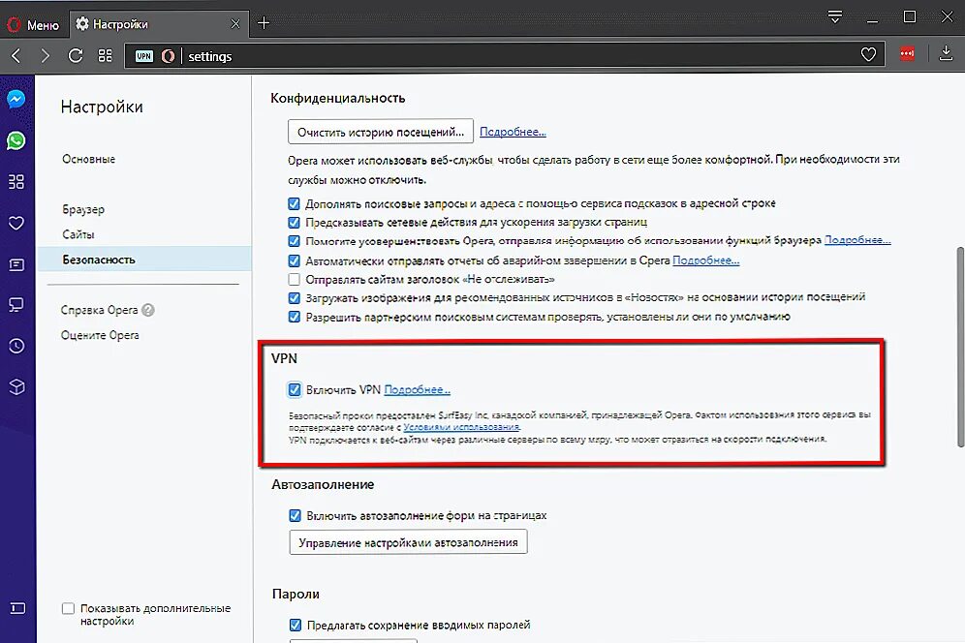The width and height of the screenshot is (965, 643).
Task: Go back with the back arrow
Action: click(16, 56)
